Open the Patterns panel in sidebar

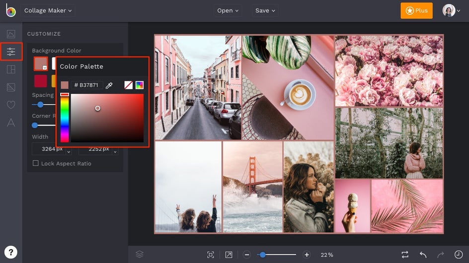[x=11, y=87]
